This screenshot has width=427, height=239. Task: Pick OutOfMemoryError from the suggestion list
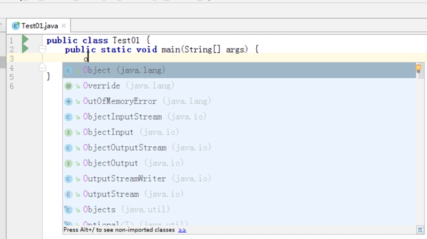pos(239,101)
